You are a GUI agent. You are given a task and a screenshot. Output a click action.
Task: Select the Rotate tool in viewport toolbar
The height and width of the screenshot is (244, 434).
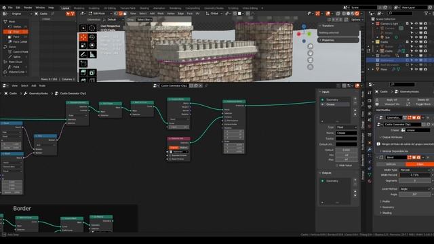click(92, 37)
